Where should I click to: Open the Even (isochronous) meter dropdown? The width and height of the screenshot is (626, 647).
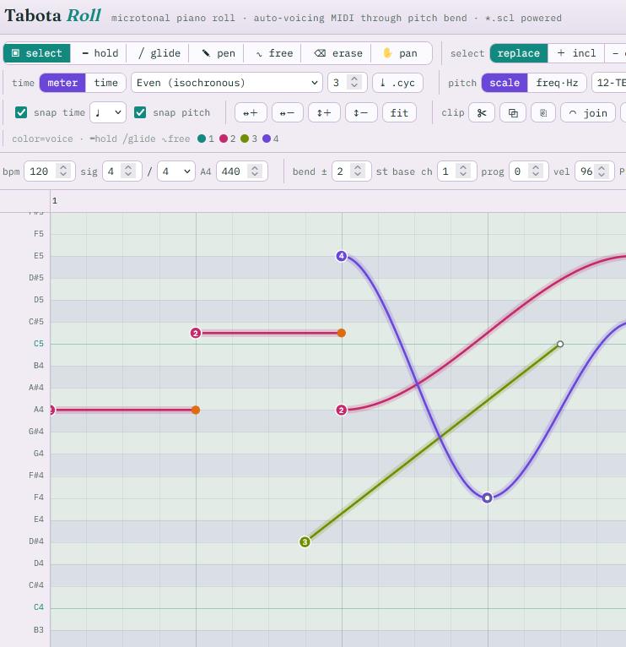[227, 83]
